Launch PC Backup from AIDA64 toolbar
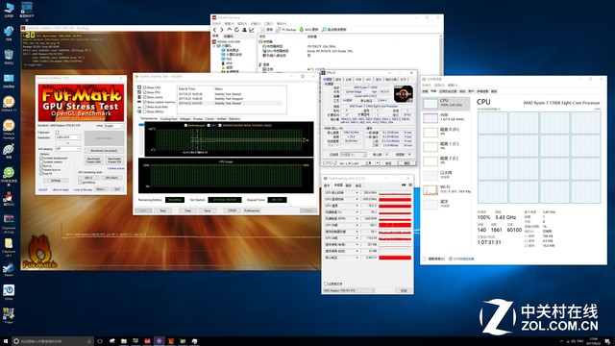The height and width of the screenshot is (346, 615). point(286,30)
